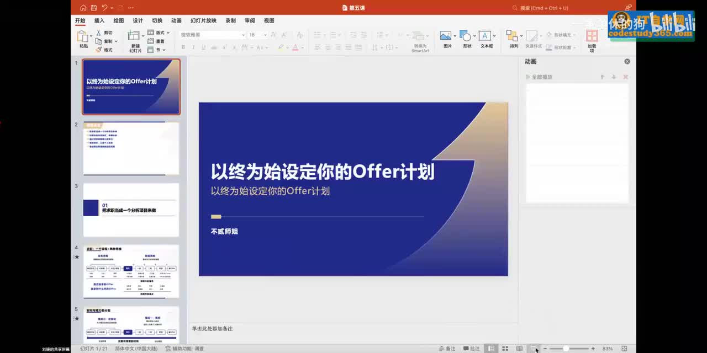Open the 审阅 ribbon tab

click(x=250, y=20)
